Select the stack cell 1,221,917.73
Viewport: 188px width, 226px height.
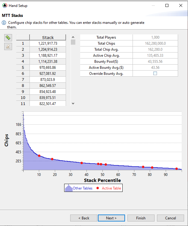[x=48, y=43]
